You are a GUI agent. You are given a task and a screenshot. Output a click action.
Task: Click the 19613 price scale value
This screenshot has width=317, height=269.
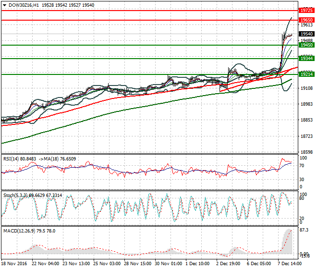click(x=306, y=25)
